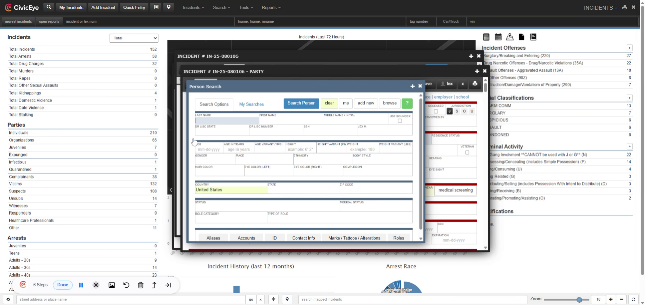
Task: Open the Reports dropdown menu
Action: tap(271, 7)
